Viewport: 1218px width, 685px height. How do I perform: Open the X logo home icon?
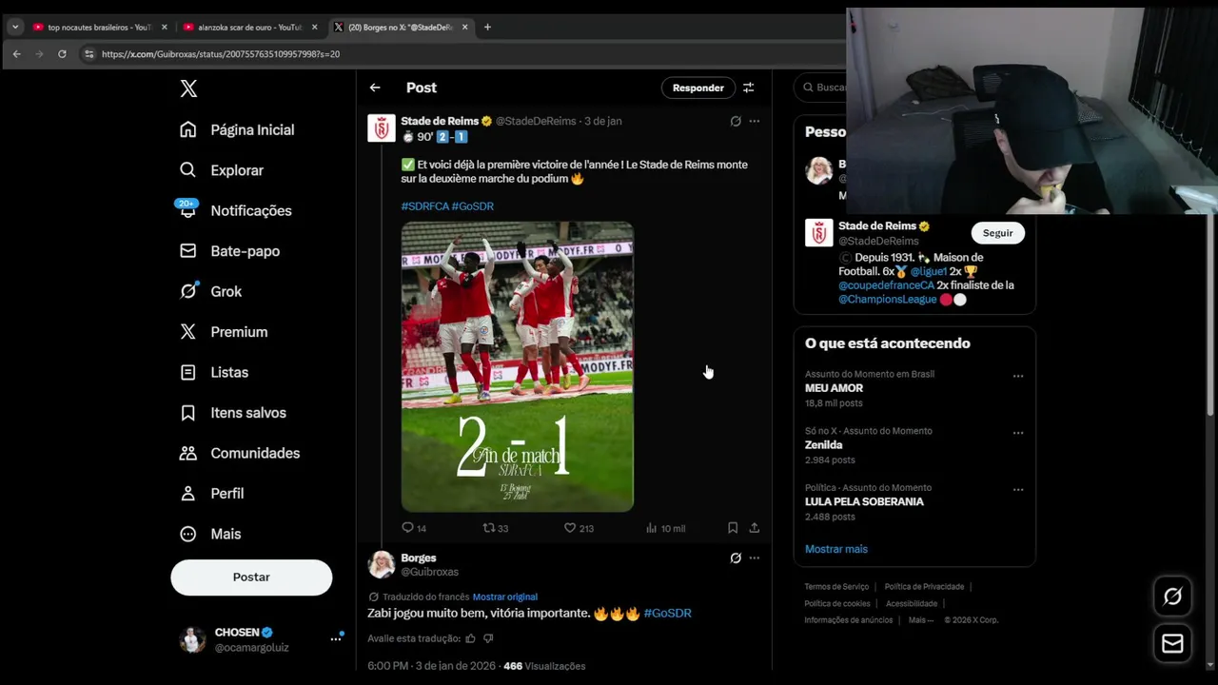(x=188, y=88)
